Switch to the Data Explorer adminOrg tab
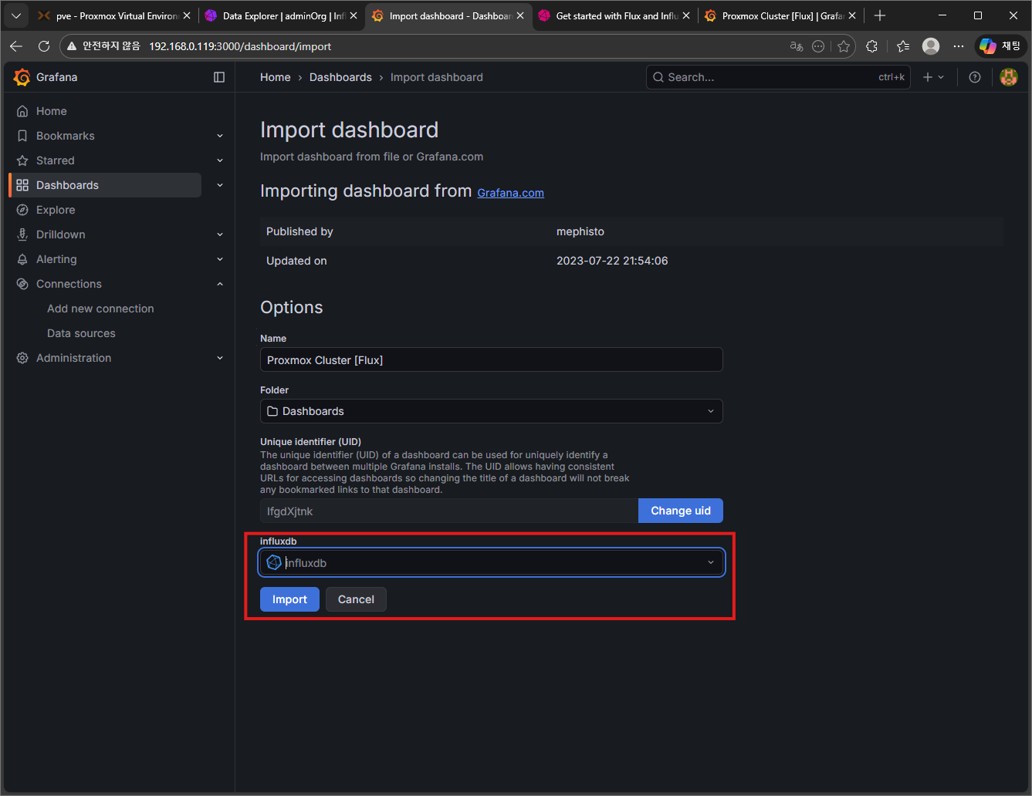 pos(282,15)
